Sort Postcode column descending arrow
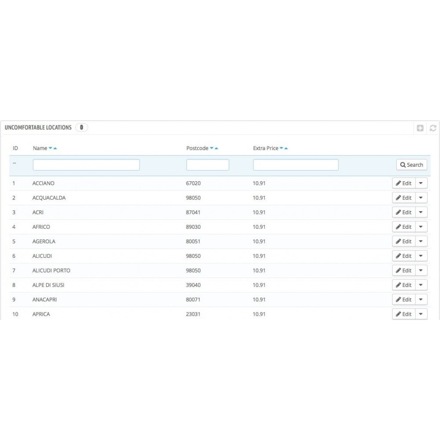Image resolution: width=440 pixels, height=440 pixels. tap(212, 148)
